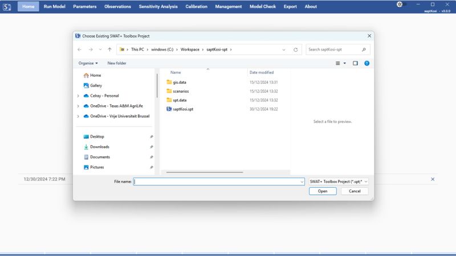Sort by Name column header

pyautogui.click(x=176, y=72)
